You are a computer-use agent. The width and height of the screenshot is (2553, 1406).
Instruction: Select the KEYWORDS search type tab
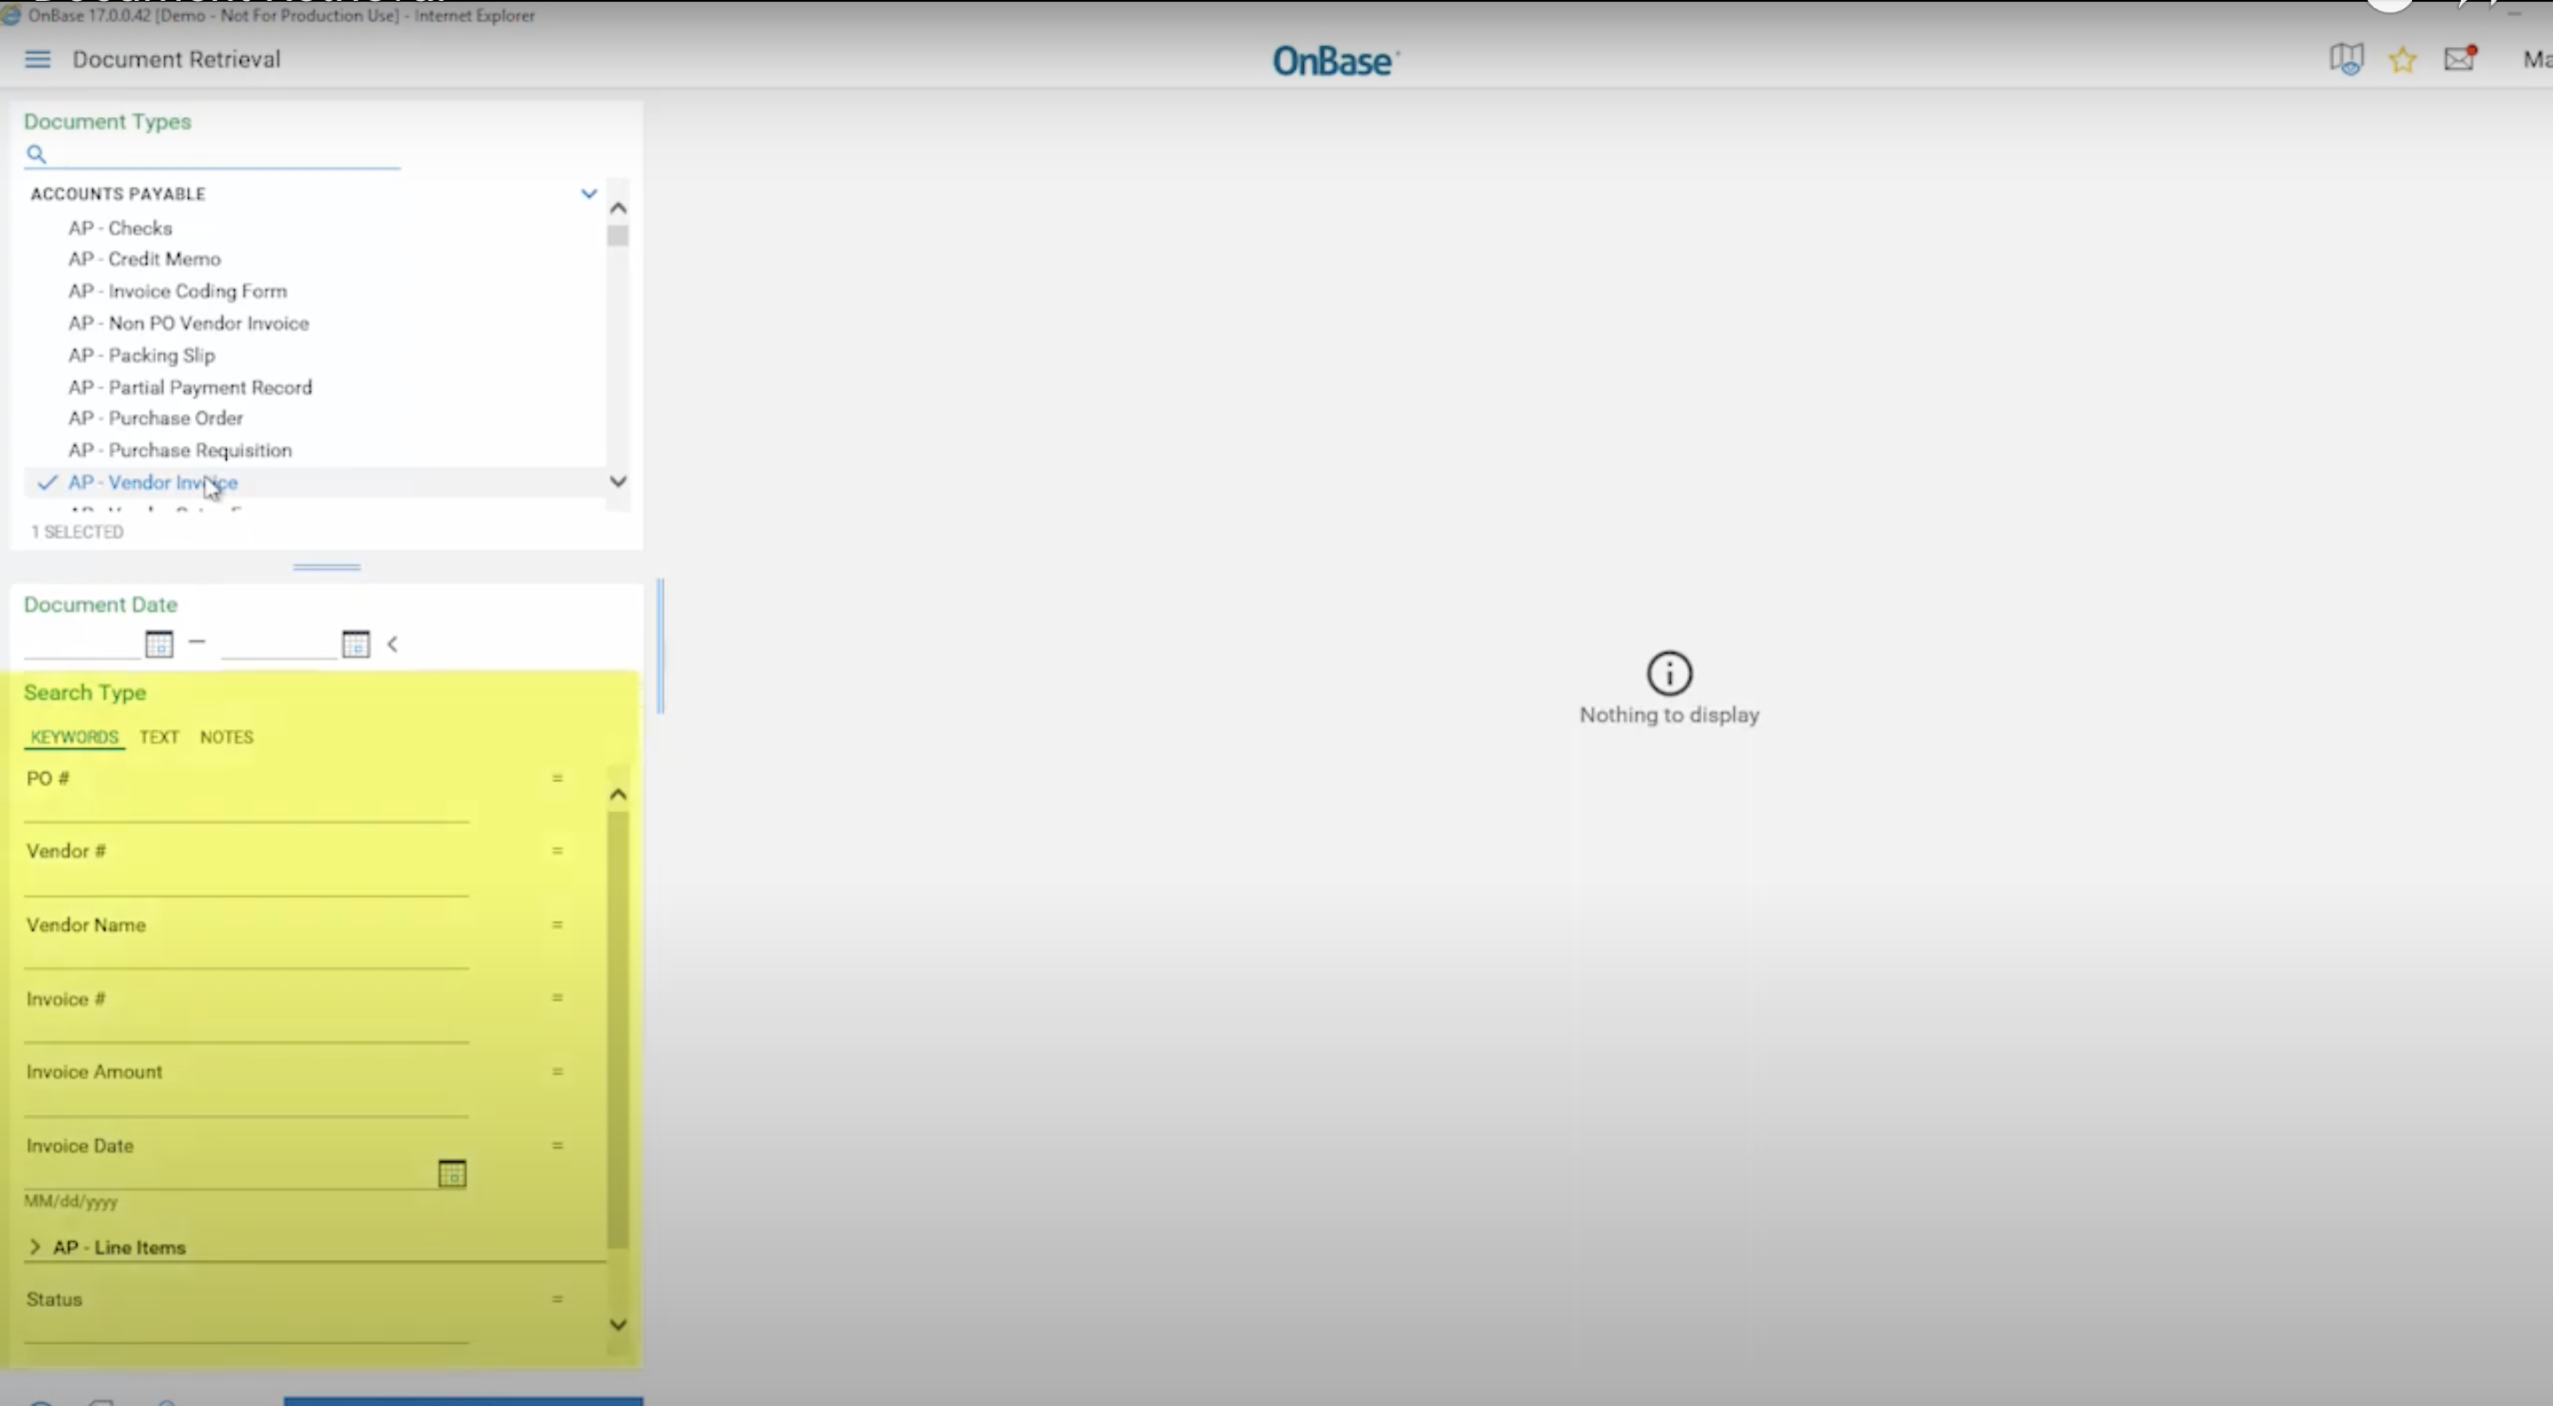point(73,736)
